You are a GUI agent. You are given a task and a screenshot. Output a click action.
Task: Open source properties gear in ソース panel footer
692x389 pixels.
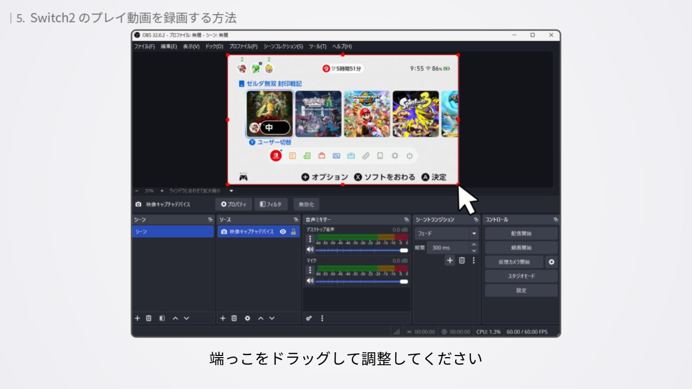(x=248, y=318)
